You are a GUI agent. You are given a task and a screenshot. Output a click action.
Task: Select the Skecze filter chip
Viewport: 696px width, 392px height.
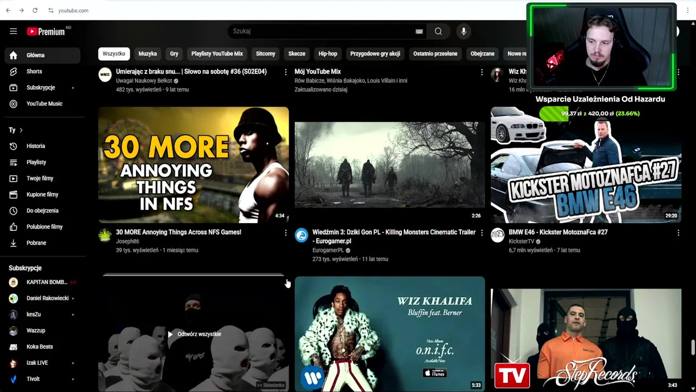coord(297,53)
